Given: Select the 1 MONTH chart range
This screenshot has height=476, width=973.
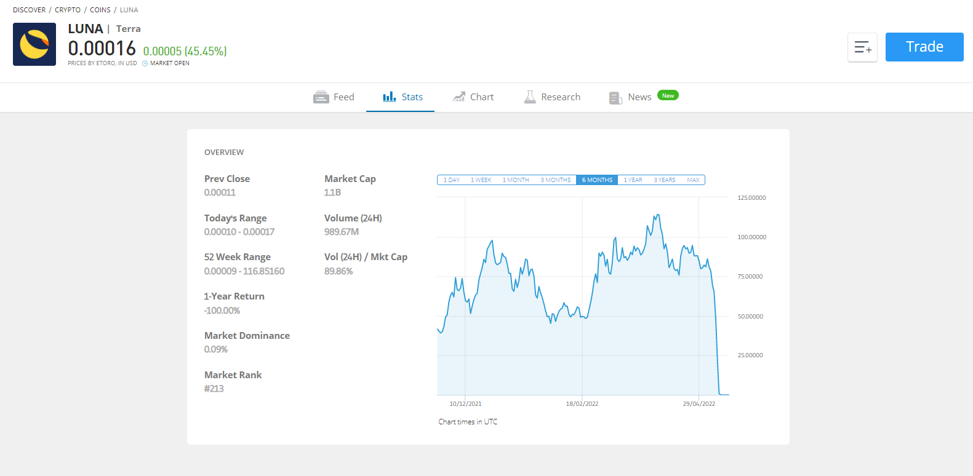Looking at the screenshot, I should click(516, 180).
